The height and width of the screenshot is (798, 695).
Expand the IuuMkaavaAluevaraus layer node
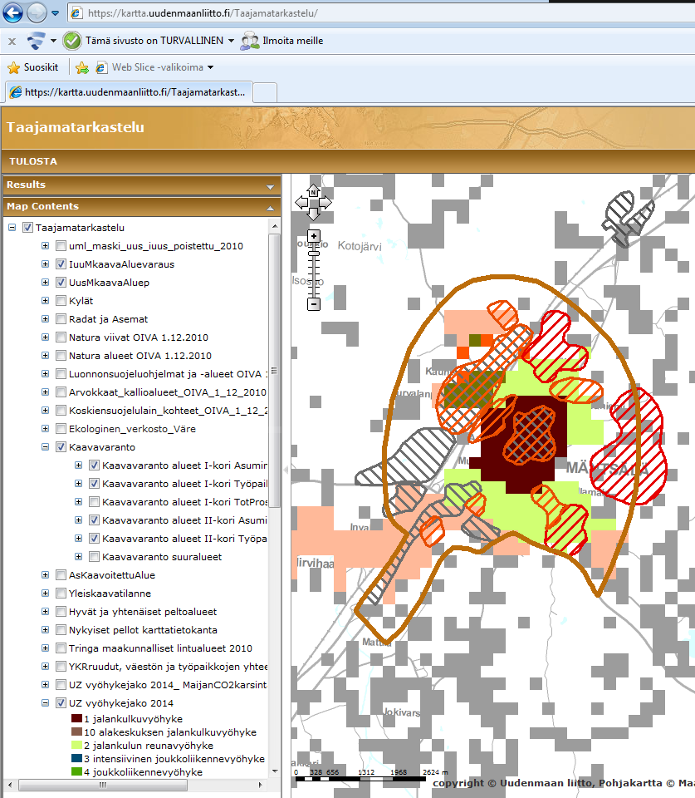45,264
